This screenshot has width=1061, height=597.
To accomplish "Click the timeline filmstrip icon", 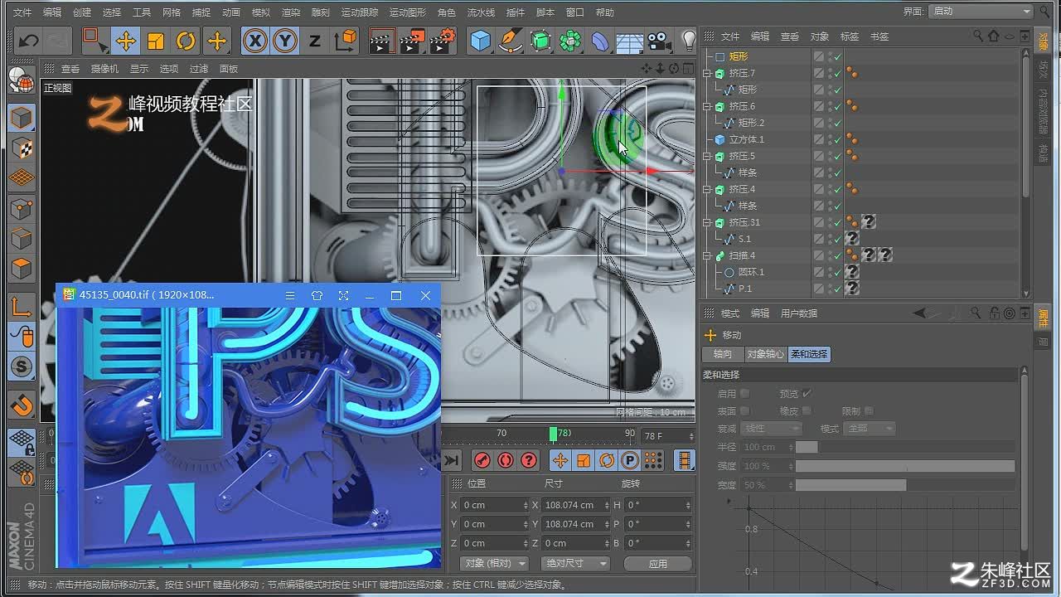I will point(685,460).
